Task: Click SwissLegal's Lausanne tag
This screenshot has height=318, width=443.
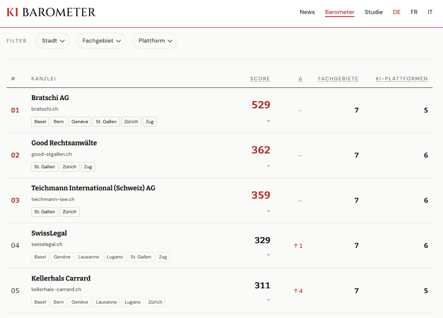Action: (x=89, y=257)
